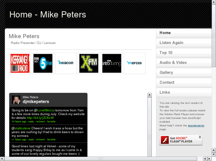Image resolution: width=216 pixels, height=161 pixels.
Task: Follow the requirements help link
Action: (x=196, y=126)
